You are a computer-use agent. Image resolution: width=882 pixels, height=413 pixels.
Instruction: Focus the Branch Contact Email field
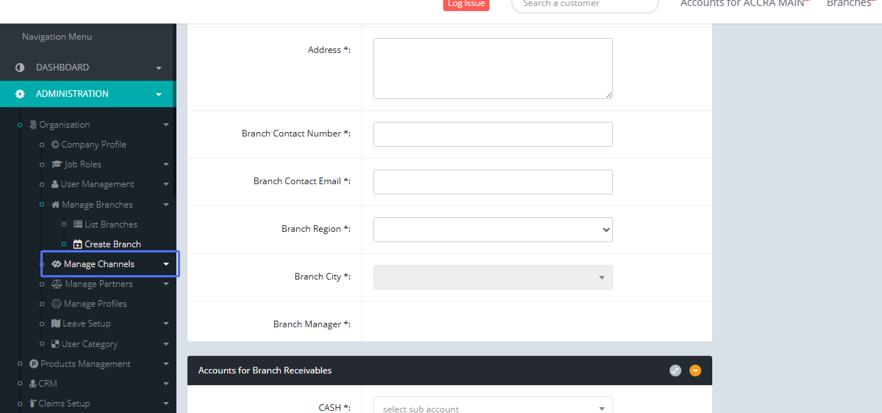click(492, 182)
